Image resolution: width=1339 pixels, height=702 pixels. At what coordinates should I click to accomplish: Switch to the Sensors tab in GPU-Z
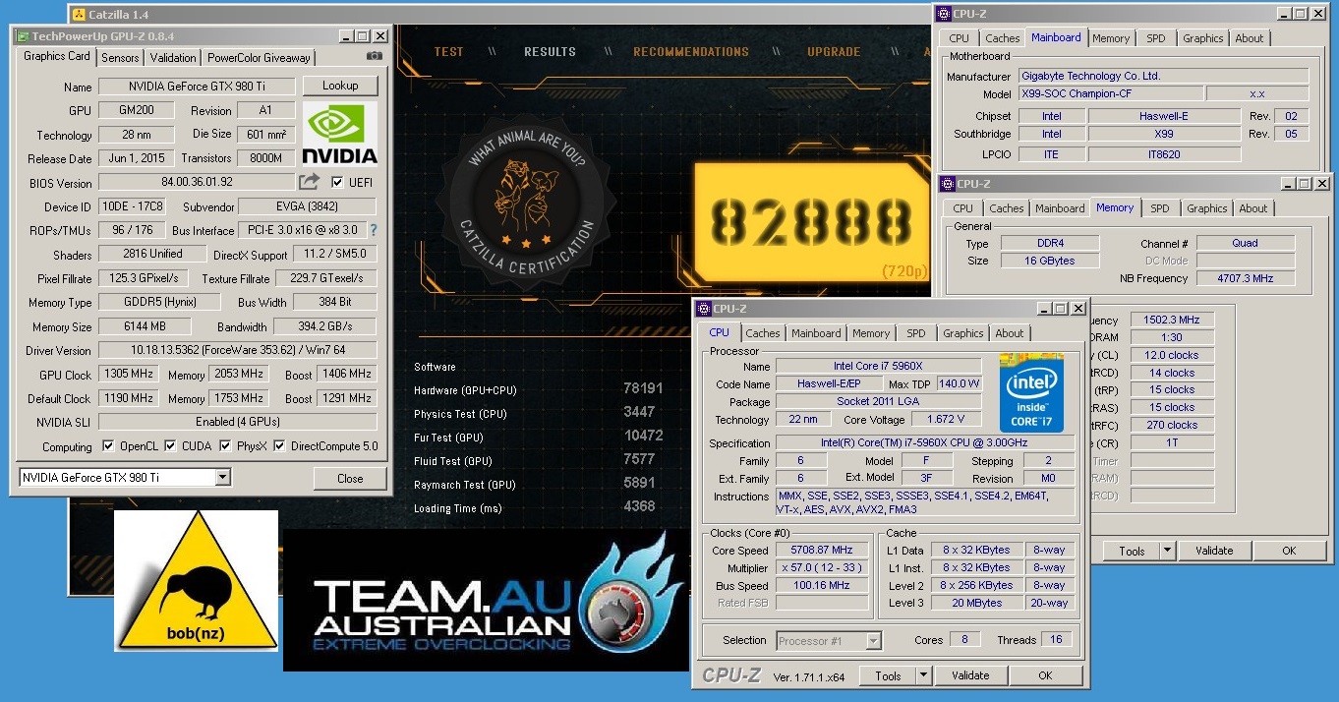[121, 58]
